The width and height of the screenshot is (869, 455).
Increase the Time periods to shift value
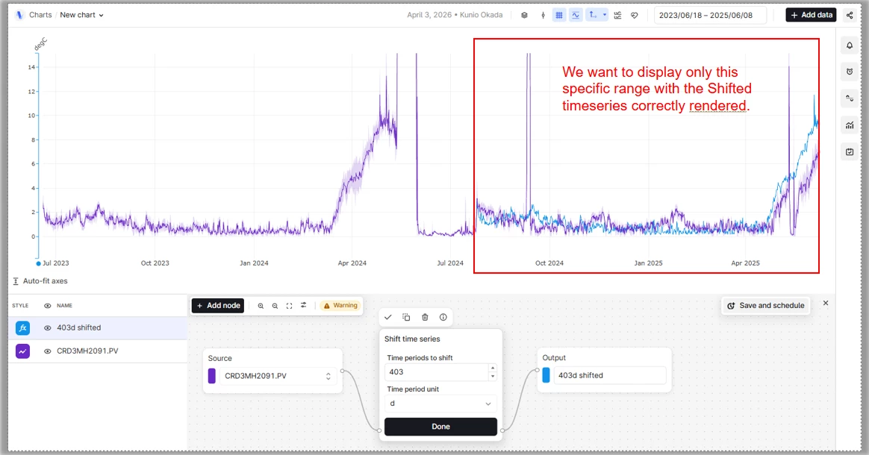(x=493, y=368)
